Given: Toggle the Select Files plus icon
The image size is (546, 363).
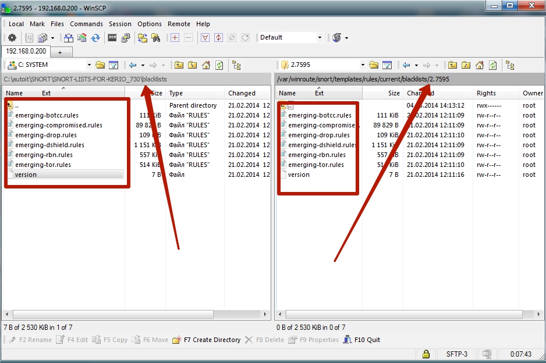Looking at the screenshot, I should (175, 38).
